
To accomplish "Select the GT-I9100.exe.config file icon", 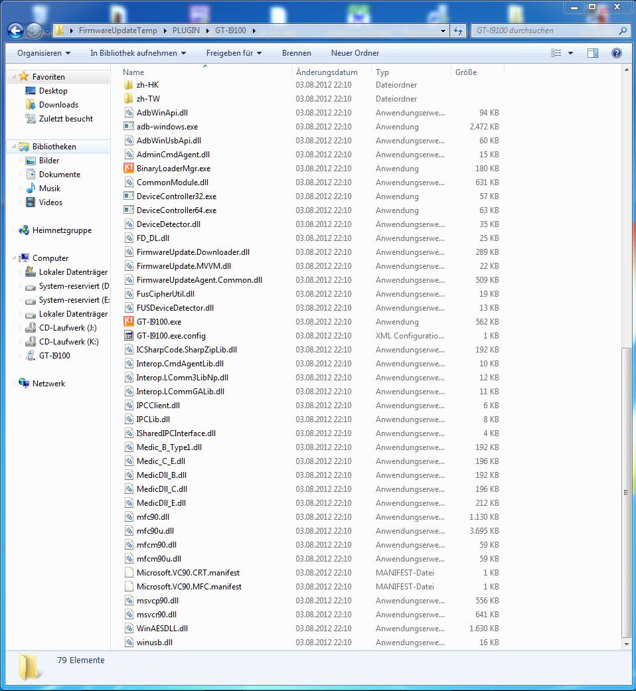I will pos(129,336).
